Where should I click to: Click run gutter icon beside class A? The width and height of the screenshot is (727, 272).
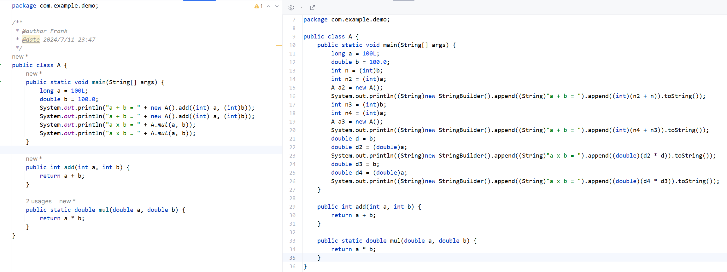[x=1, y=65]
